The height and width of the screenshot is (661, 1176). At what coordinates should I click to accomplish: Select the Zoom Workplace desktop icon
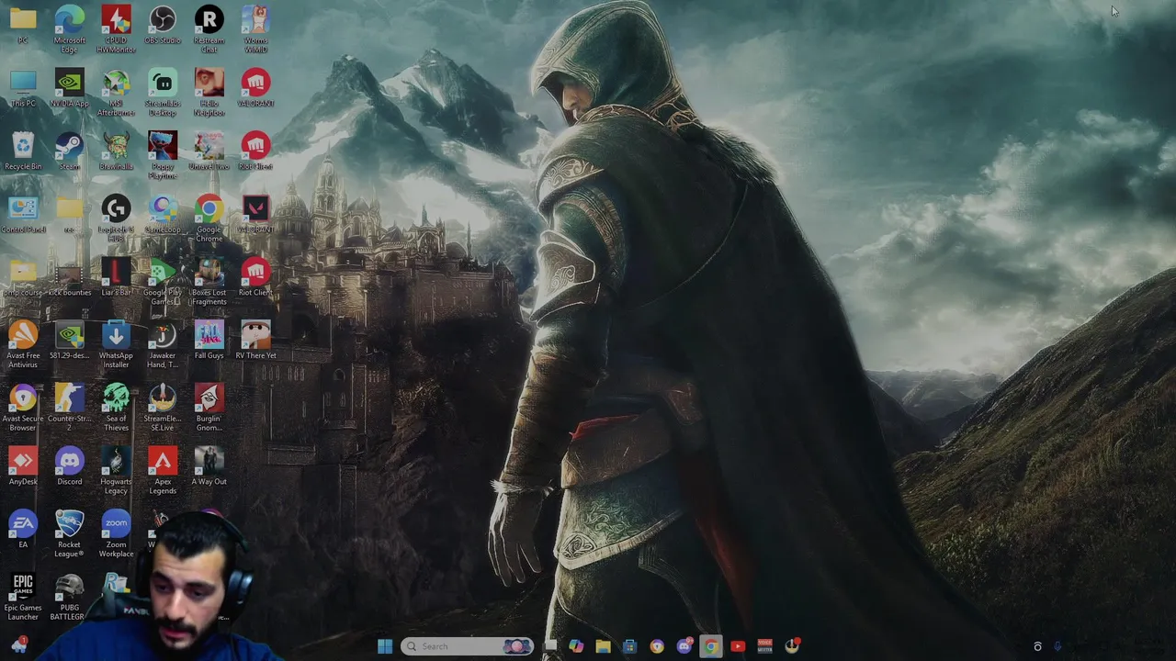coord(116,534)
